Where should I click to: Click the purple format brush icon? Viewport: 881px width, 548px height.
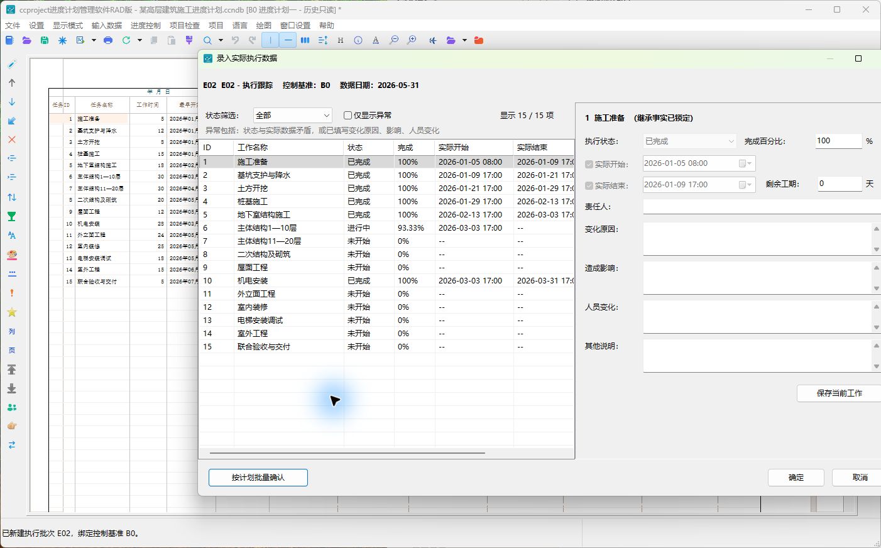[189, 40]
